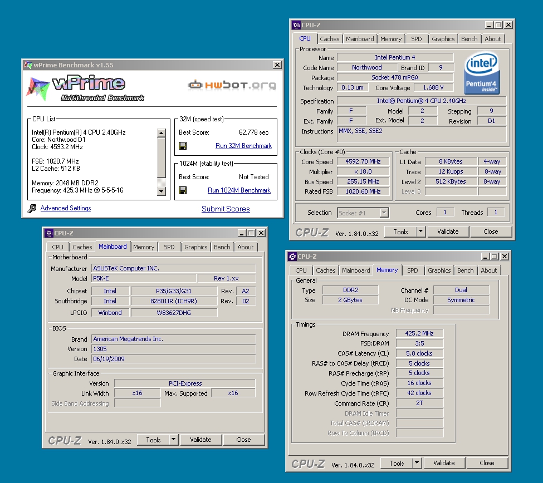Close the wPrime Benchmark window
This screenshot has width=543, height=483.
pyautogui.click(x=277, y=65)
